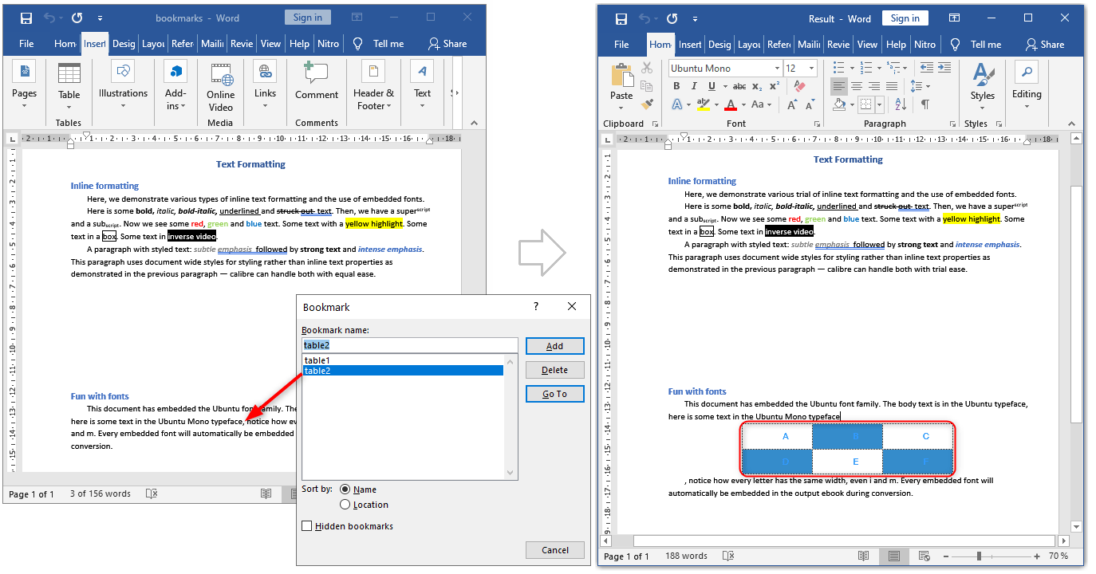Enable the Hidden bookmarks checkbox
The height and width of the screenshot is (574, 1096).
tap(307, 525)
